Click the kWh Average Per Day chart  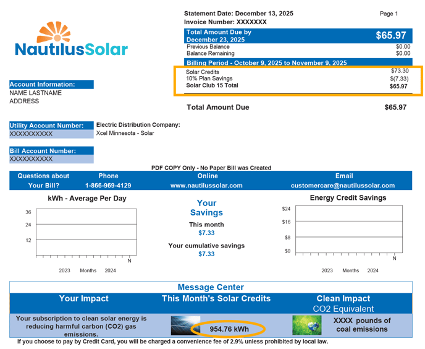pyautogui.click(x=83, y=235)
